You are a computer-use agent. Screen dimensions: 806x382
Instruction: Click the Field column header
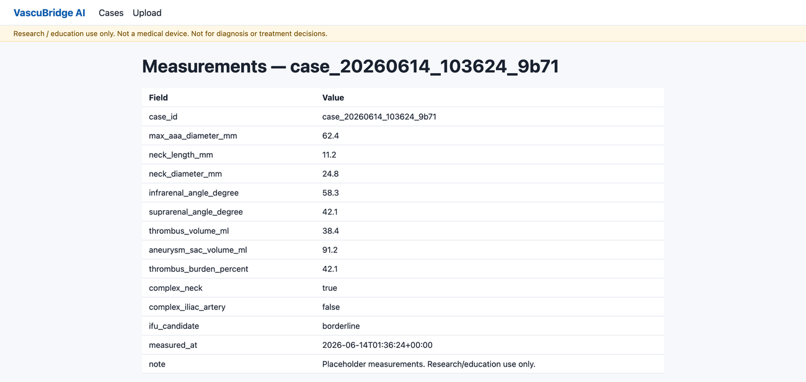click(x=158, y=97)
